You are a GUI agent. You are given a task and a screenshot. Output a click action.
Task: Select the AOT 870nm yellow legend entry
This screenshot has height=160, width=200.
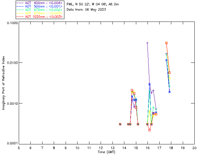tap(39, 13)
